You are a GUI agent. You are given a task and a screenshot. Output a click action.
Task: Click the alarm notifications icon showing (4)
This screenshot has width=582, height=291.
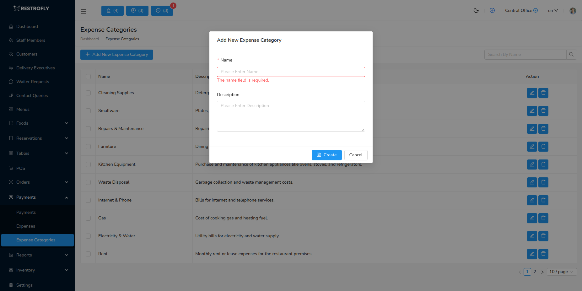[x=112, y=10]
